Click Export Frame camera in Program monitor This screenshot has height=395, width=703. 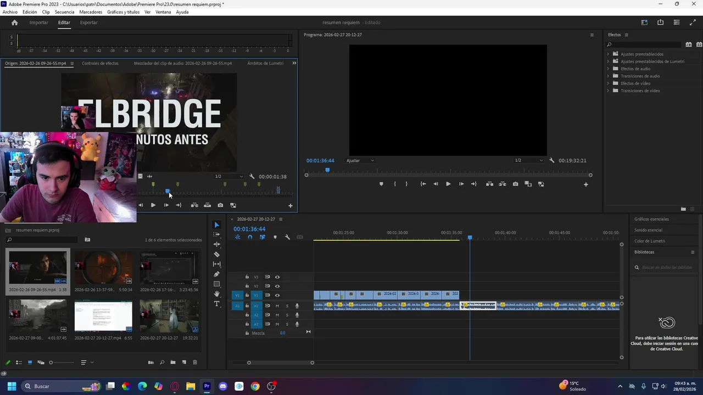(515, 184)
